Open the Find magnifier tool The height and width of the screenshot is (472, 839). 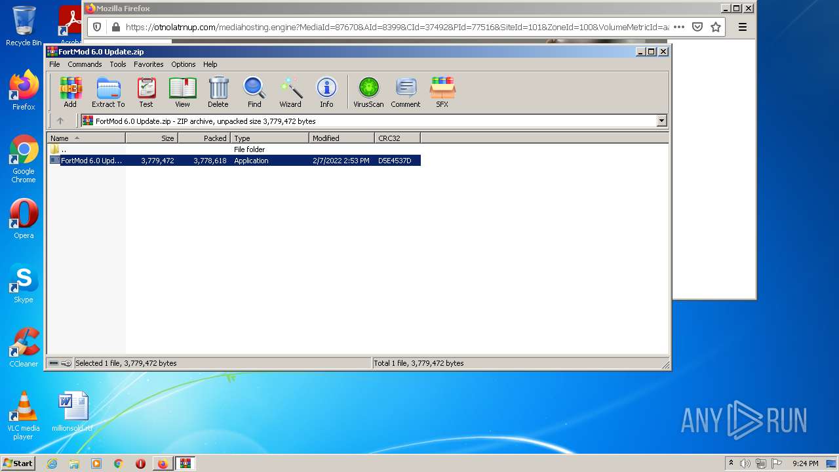tap(254, 92)
